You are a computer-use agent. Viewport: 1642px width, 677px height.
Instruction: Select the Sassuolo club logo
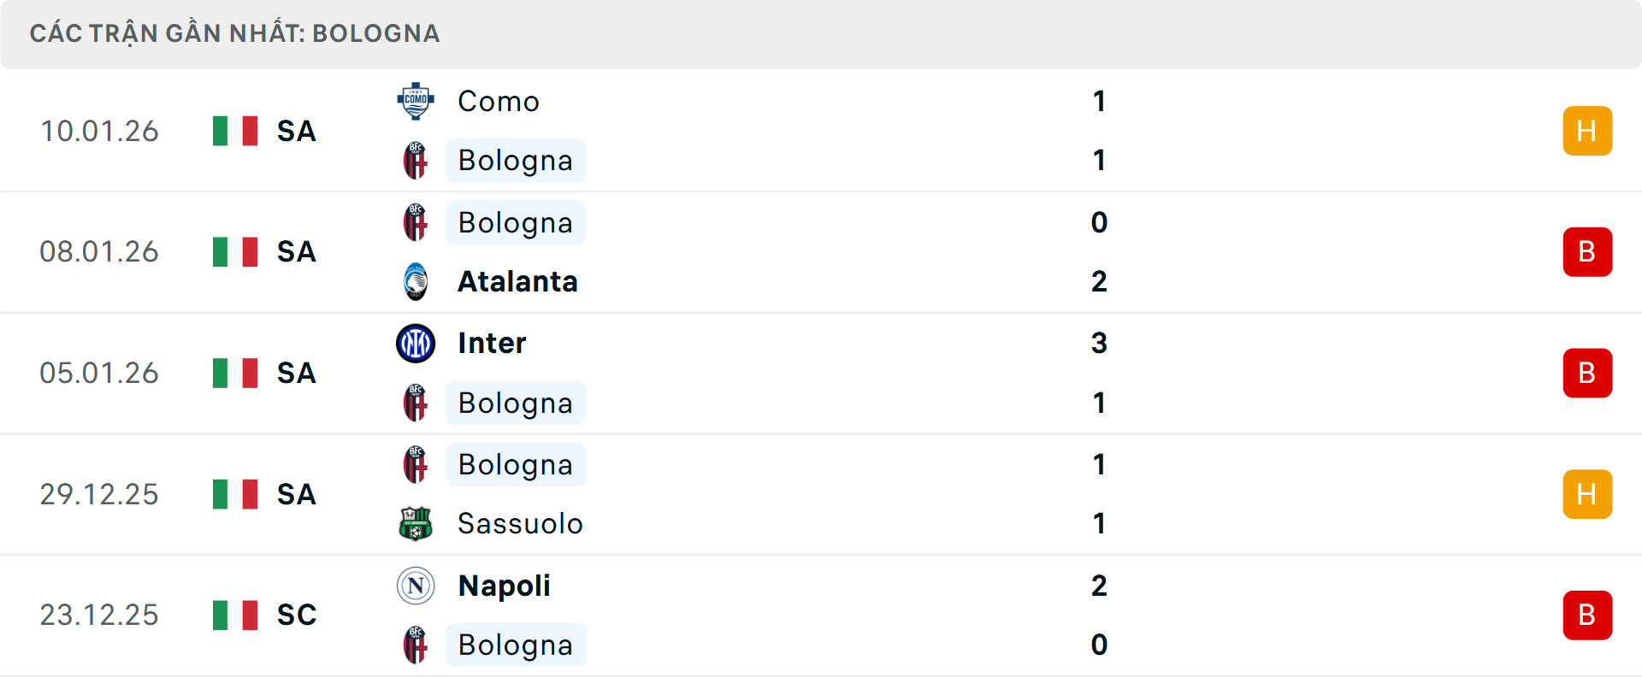pyautogui.click(x=416, y=524)
